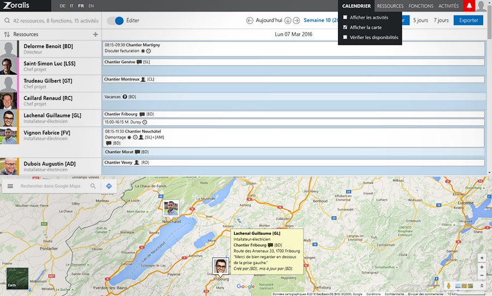The image size is (492, 296).
Task: Select Delorme Benoit [BD] resource row
Action: coord(50,49)
